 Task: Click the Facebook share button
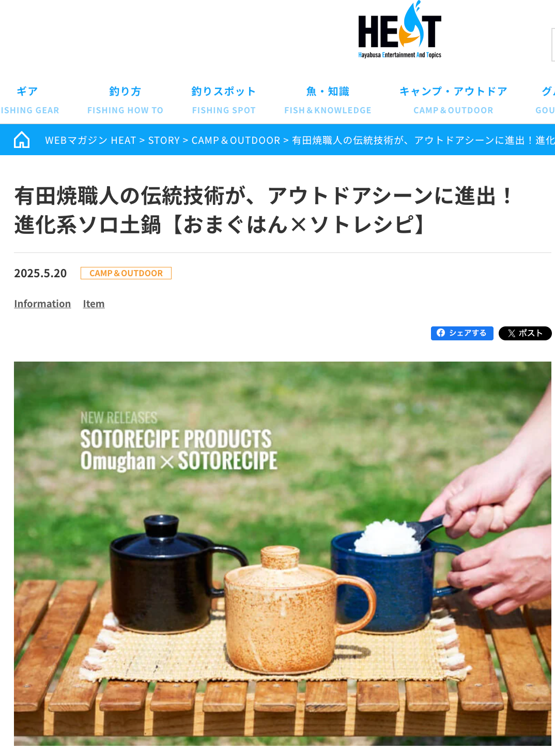[462, 333]
